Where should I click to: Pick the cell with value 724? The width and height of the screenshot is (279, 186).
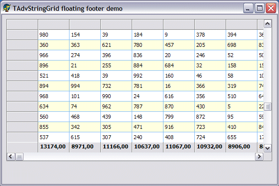pos(210,137)
